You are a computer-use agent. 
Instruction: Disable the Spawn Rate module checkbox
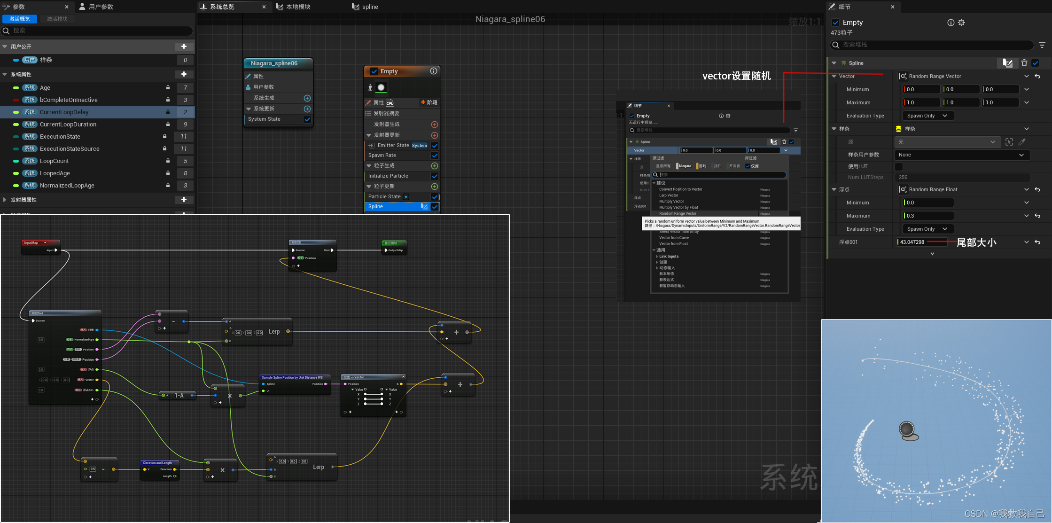pos(435,156)
